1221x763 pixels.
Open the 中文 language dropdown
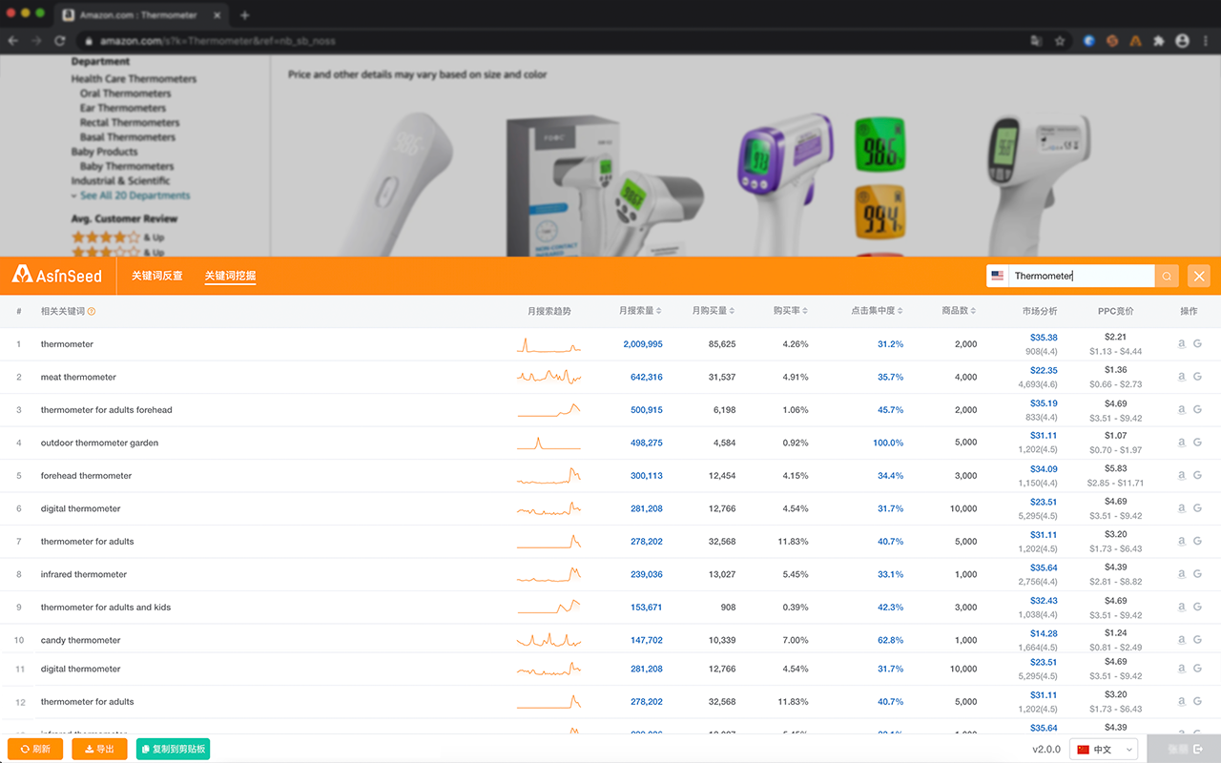click(1104, 749)
